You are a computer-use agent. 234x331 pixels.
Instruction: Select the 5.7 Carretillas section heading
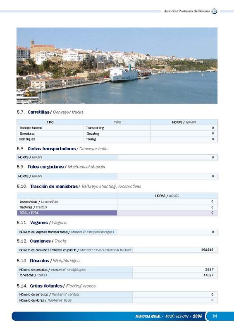coord(50,112)
